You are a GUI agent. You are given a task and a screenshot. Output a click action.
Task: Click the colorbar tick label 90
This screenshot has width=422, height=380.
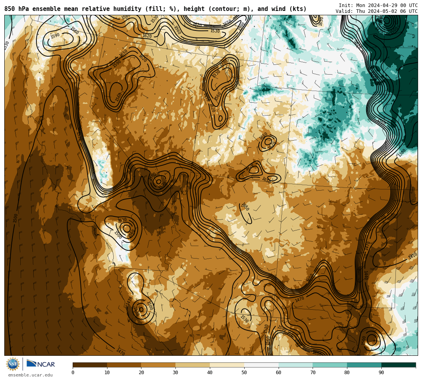[x=382, y=373]
